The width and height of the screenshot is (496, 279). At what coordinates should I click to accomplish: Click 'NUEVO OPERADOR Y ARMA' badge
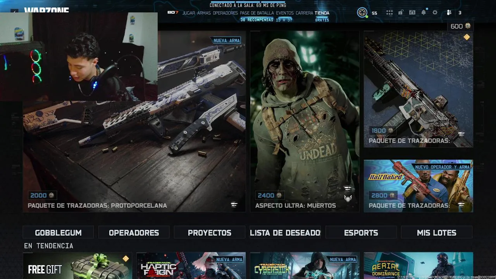442,167
